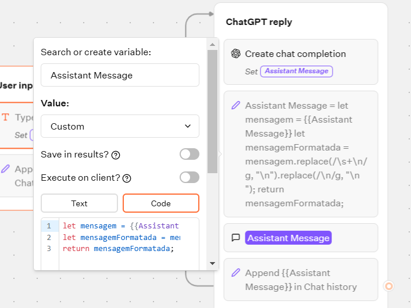Enable the Execute on client toggle
Viewport: 411px width, 308px height.
coord(190,177)
